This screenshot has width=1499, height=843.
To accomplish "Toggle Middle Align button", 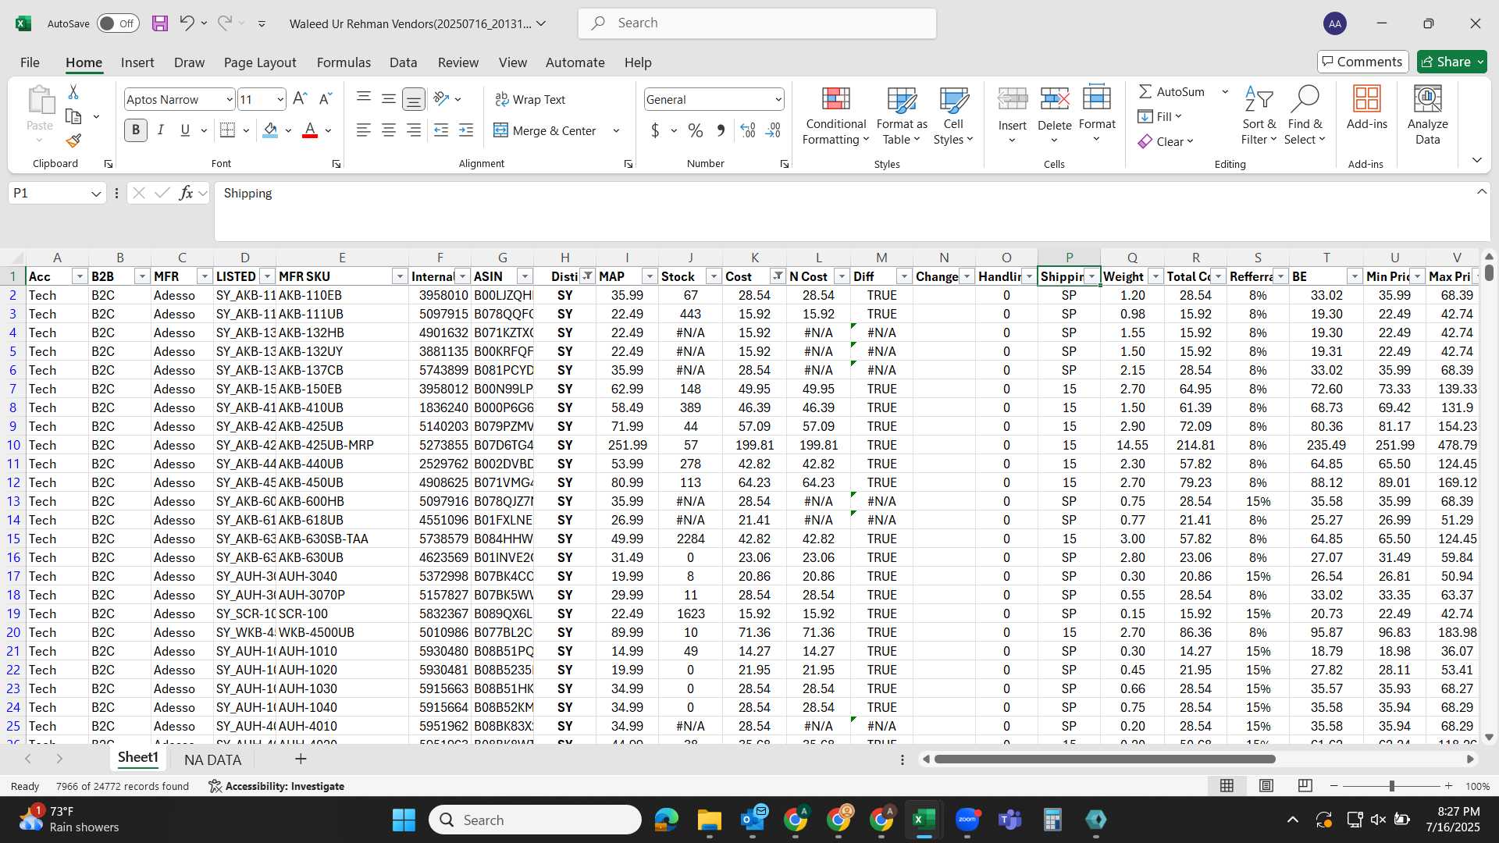I will (388, 98).
